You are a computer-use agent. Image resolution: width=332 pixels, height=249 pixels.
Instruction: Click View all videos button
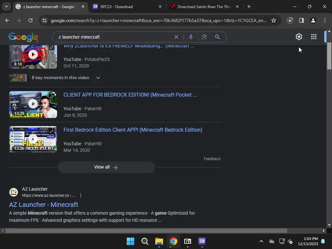click(106, 167)
